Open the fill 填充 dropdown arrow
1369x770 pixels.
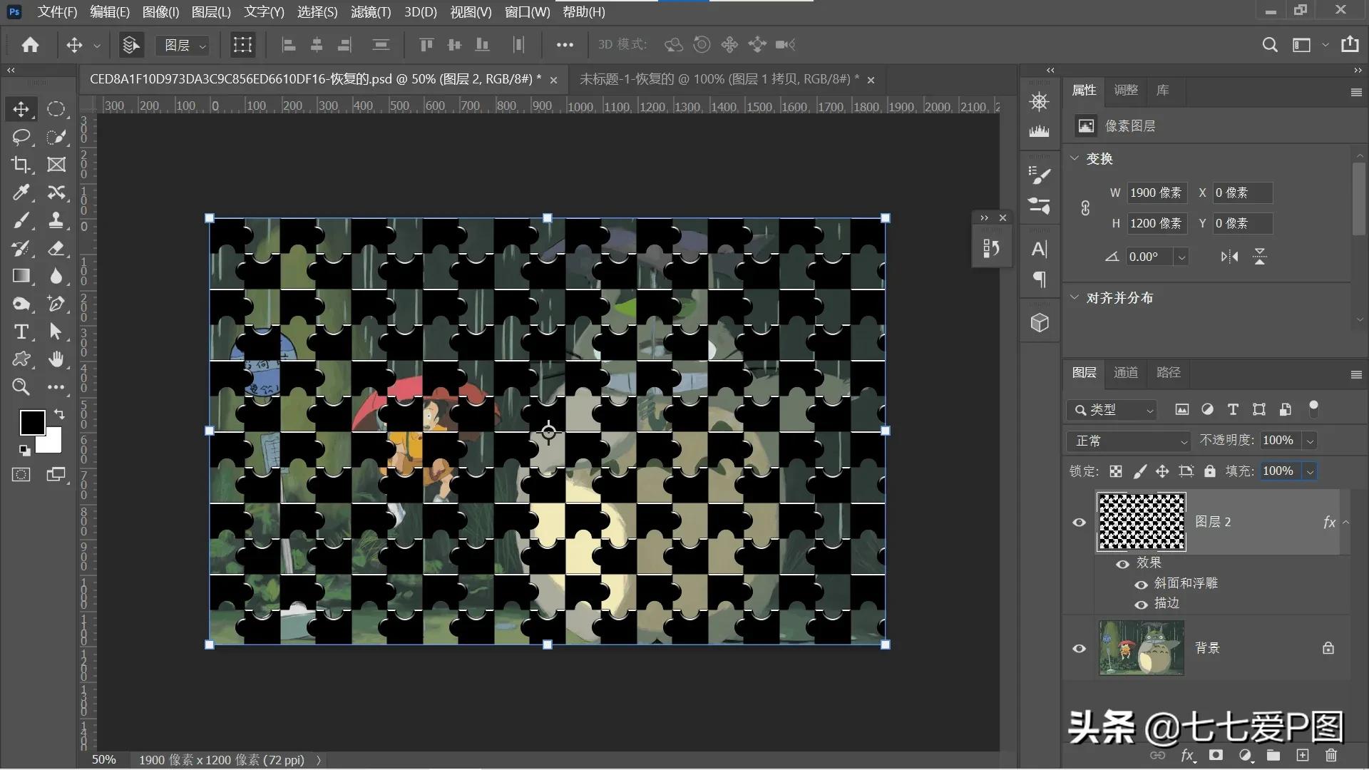pos(1310,471)
